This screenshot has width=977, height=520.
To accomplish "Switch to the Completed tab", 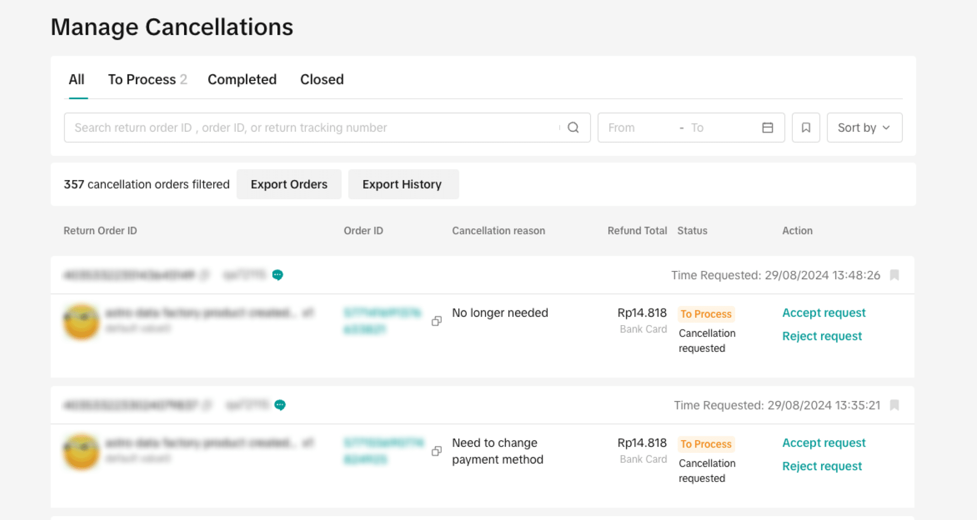I will click(x=242, y=79).
